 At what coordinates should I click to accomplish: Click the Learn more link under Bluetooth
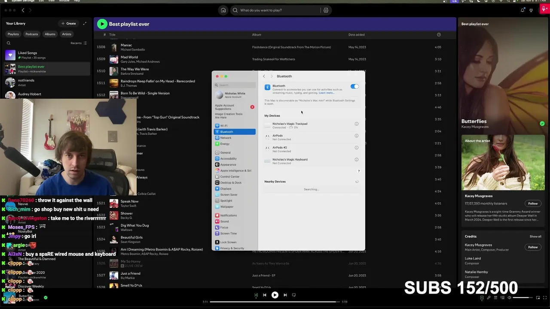[326, 93]
